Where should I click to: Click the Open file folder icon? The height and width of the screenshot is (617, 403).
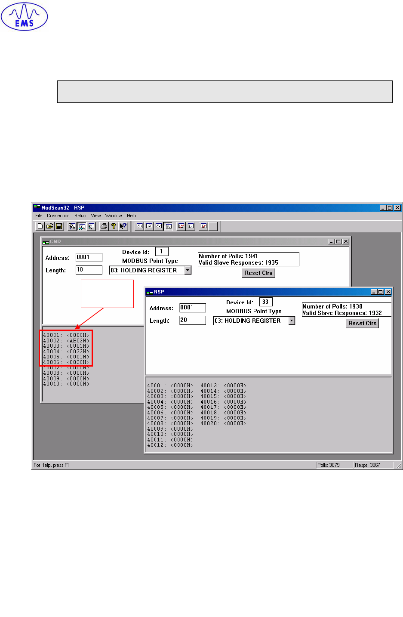(49, 226)
